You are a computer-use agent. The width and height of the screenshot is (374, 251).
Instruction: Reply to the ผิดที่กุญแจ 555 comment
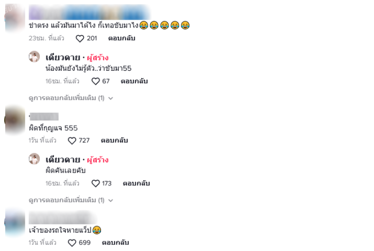[114, 140]
